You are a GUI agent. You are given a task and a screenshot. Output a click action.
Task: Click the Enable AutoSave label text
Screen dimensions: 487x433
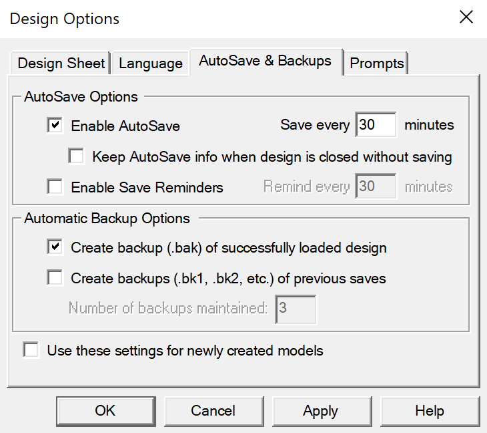125,126
